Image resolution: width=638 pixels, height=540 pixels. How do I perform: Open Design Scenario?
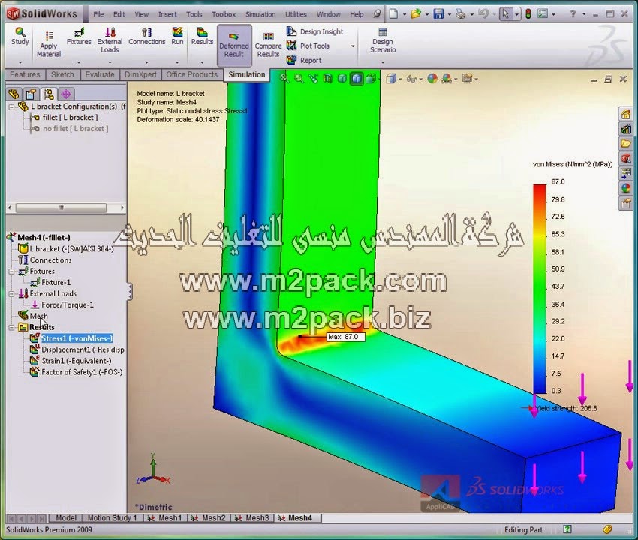click(383, 40)
